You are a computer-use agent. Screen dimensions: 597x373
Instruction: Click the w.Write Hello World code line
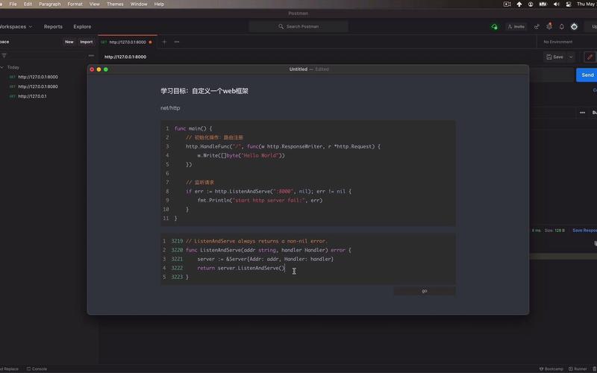coord(241,155)
